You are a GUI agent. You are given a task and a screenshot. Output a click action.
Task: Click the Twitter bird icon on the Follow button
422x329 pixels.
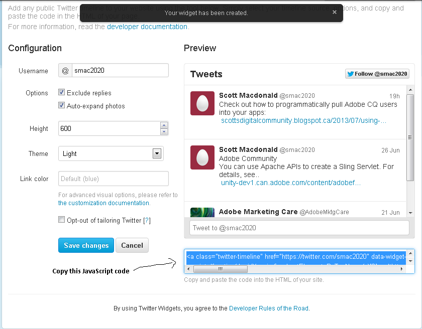click(351, 74)
